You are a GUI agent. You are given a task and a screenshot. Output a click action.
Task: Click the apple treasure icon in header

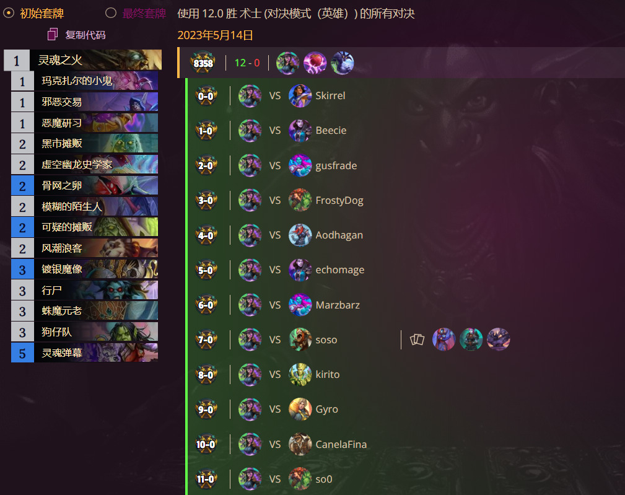(315, 63)
